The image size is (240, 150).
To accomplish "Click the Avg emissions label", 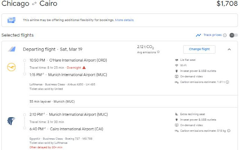I will point(146,52).
